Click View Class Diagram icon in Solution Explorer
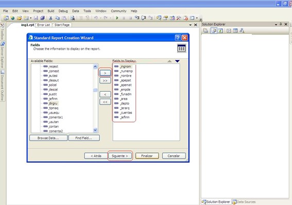The image size is (292, 205). click(242, 30)
